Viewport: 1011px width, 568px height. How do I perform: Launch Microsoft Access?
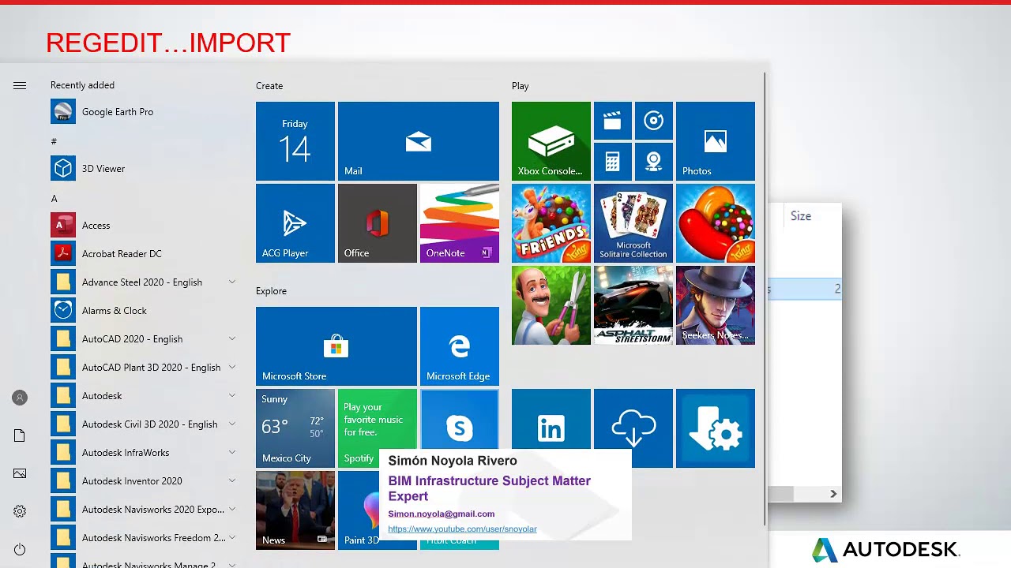click(x=144, y=225)
